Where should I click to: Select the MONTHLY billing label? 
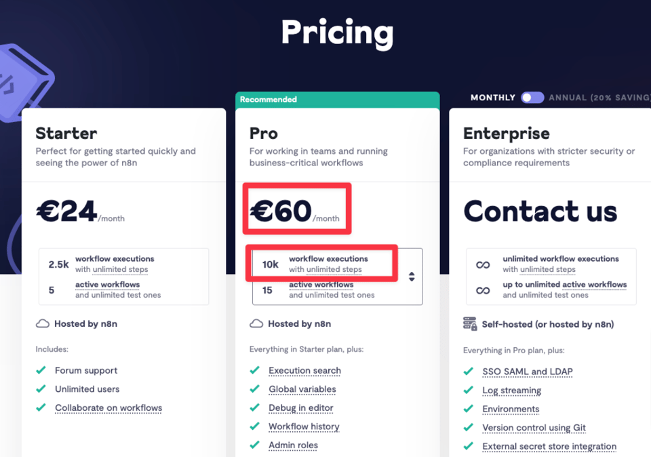493,98
